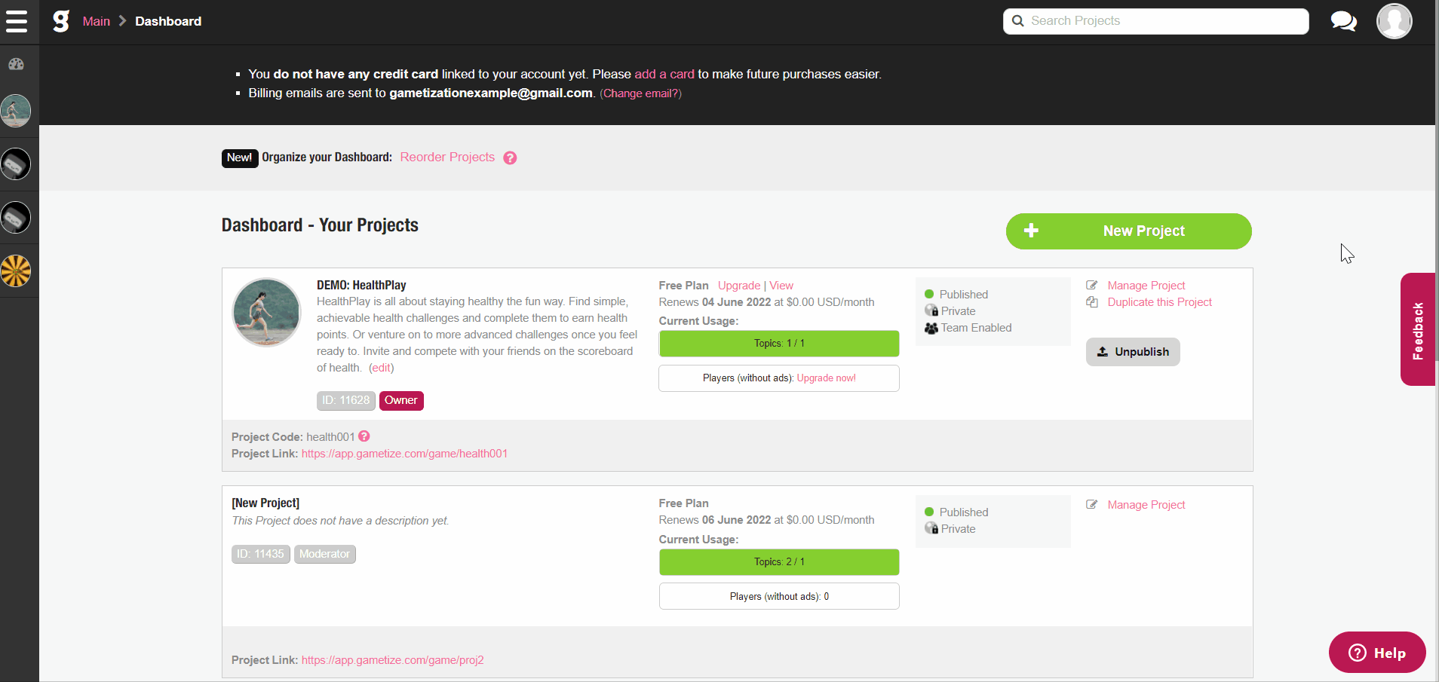Click 'Upgrade now!' in Players box
1439x682 pixels.
click(x=826, y=378)
